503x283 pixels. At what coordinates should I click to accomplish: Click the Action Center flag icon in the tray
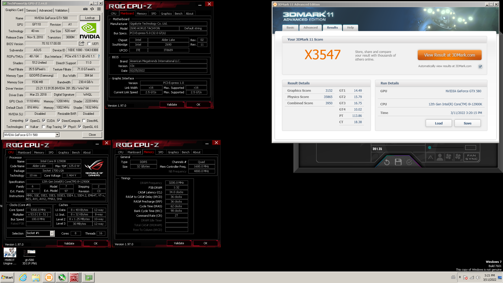click(466, 277)
